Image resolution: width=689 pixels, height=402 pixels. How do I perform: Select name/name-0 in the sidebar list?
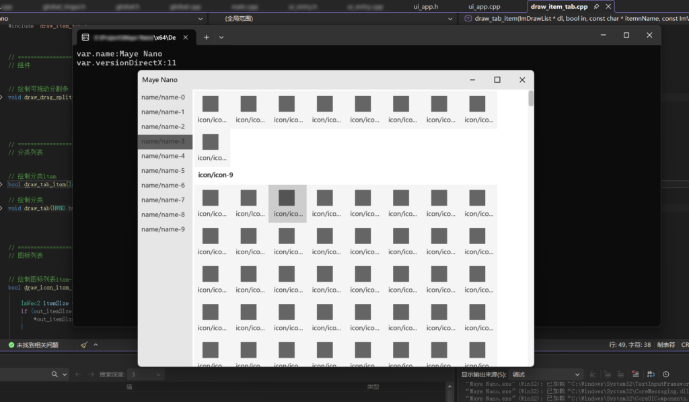tap(163, 97)
